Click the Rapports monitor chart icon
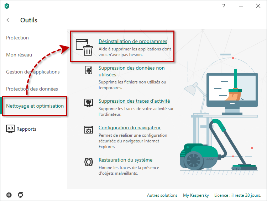The width and height of the screenshot is (267, 201). (10, 129)
